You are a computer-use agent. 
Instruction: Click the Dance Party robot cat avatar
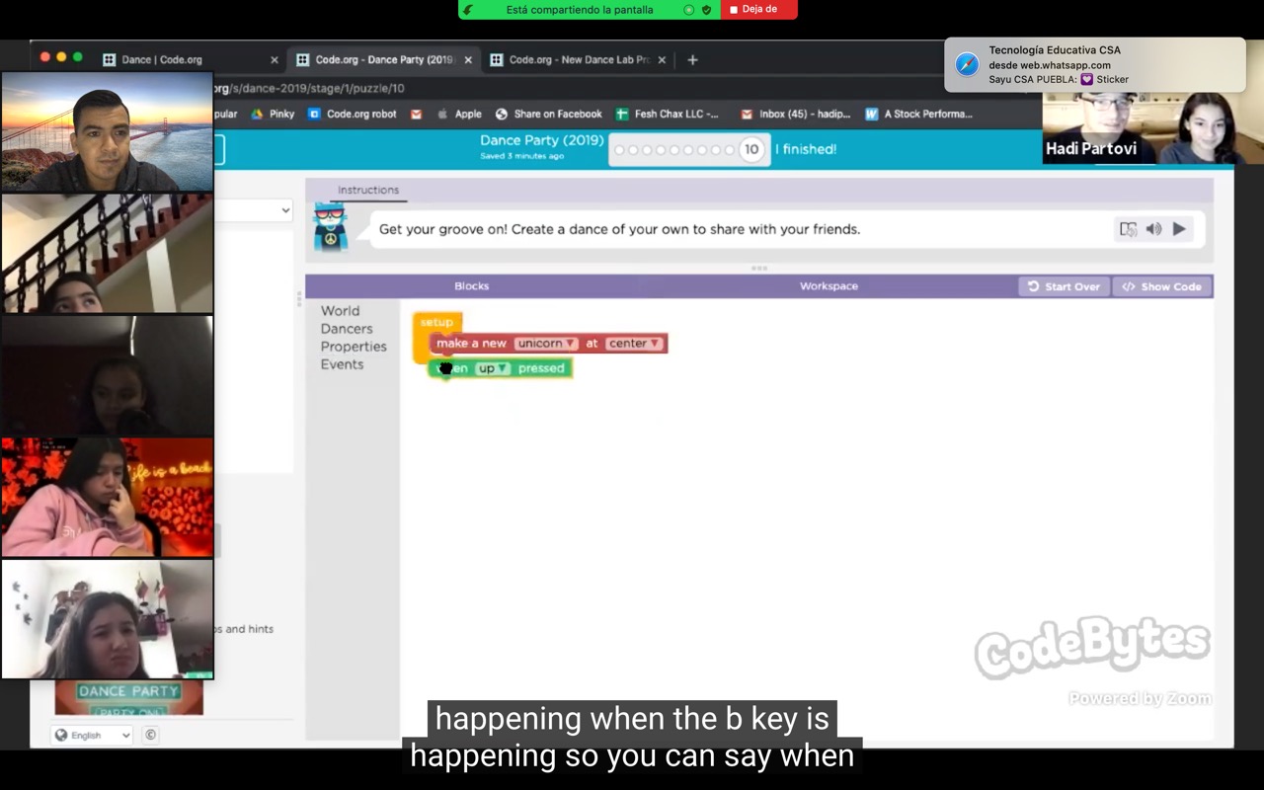click(x=330, y=227)
